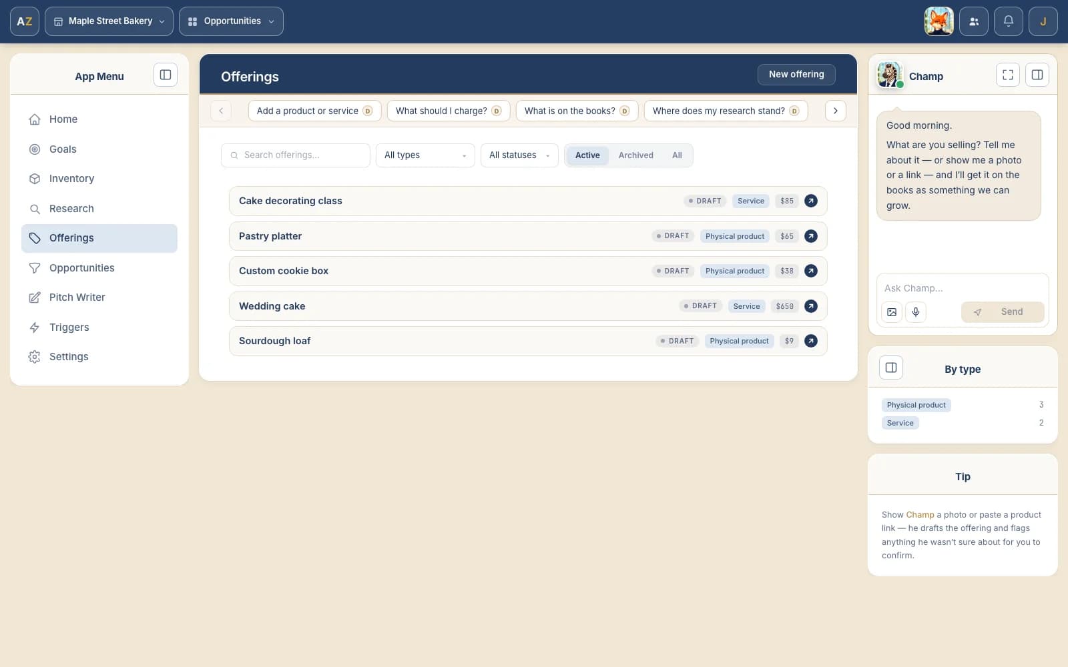Toggle By type panel icon
Viewport: 1068px width, 667px height.
891,368
